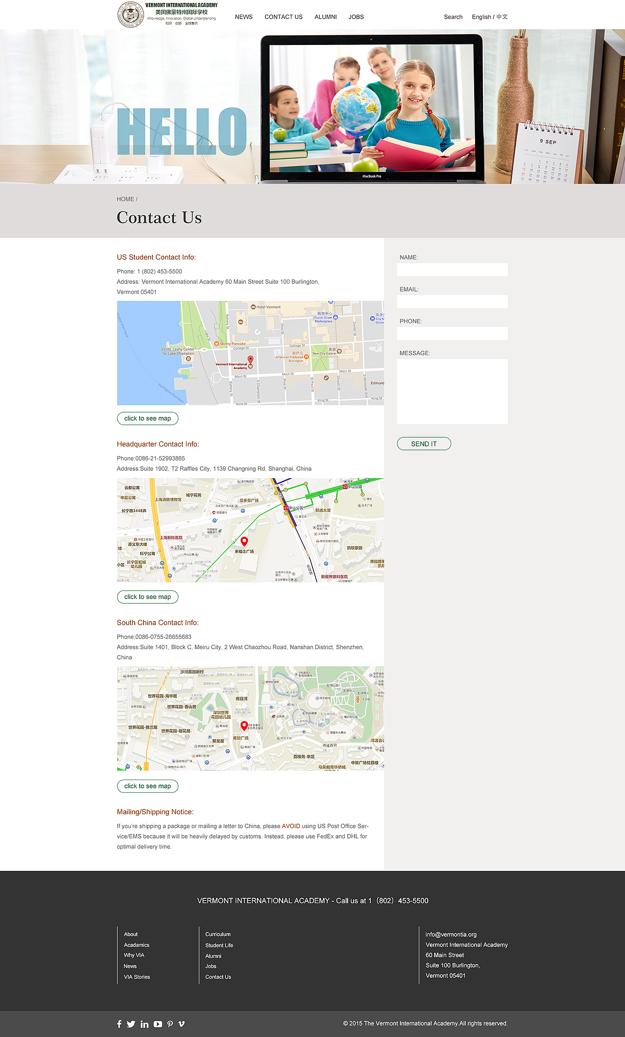Click the South China Contact Info heading
The image size is (625, 1037).
click(x=158, y=623)
